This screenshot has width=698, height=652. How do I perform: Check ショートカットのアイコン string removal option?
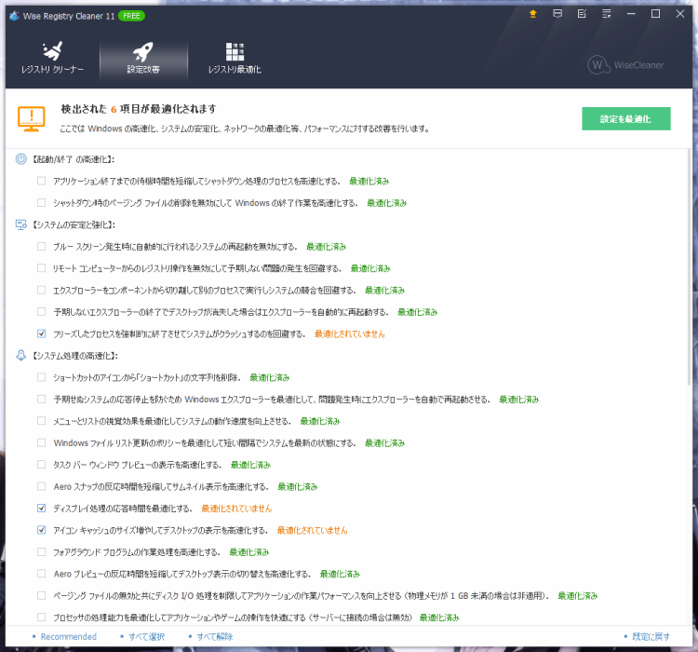pyautogui.click(x=41, y=377)
